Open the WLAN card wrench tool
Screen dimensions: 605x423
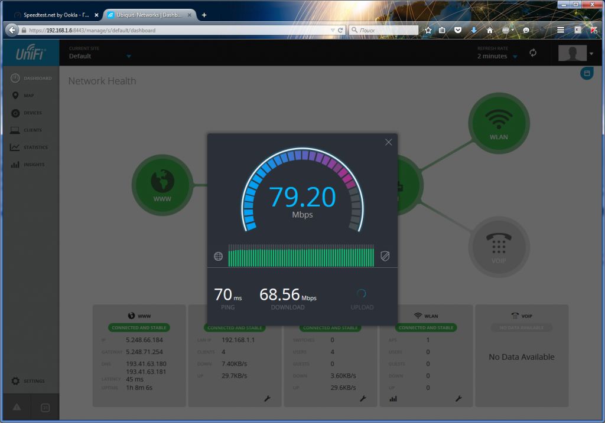pos(458,399)
